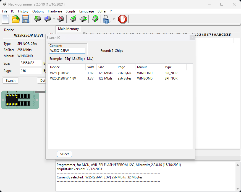This screenshot has width=241, height=192.
Task: Open the Hardware menu
Action: (x=55, y=11)
